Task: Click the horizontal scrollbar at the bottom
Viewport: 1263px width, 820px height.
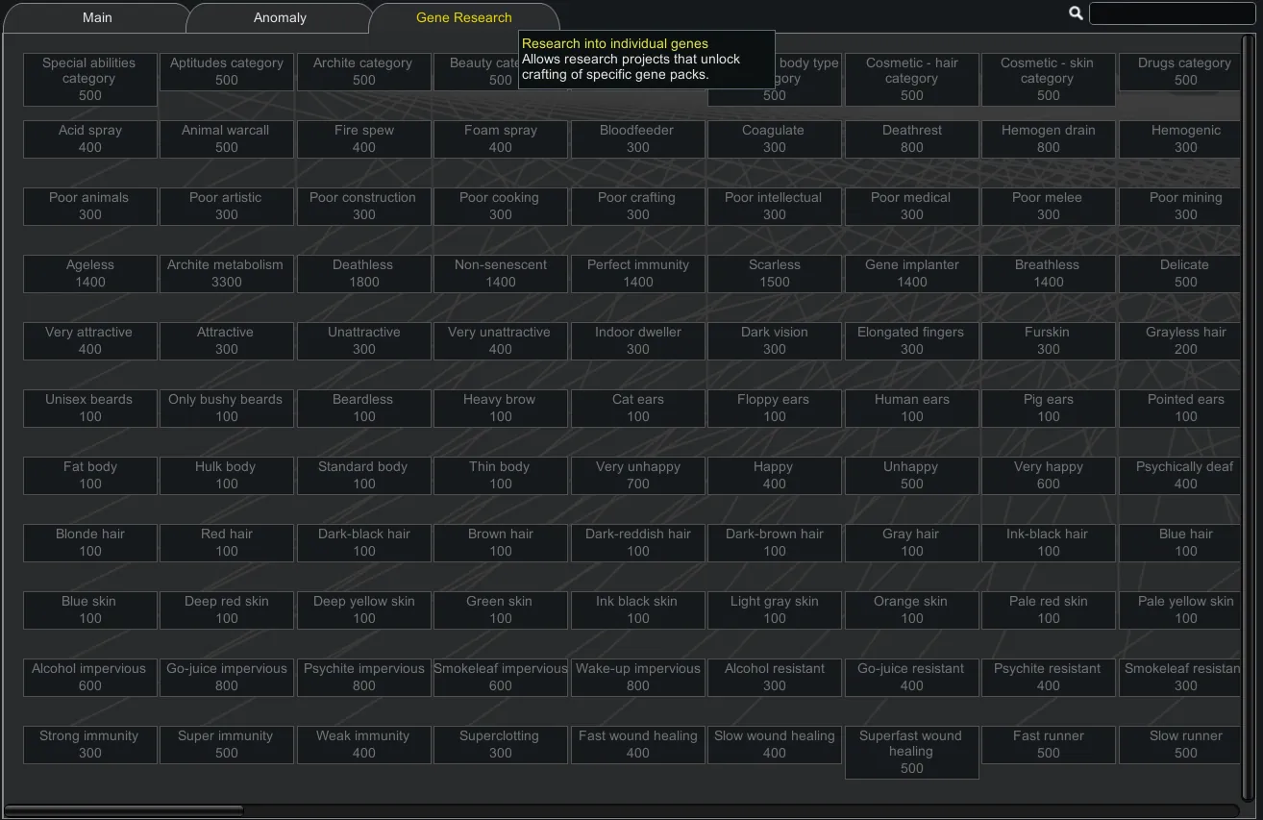Action: 124,810
